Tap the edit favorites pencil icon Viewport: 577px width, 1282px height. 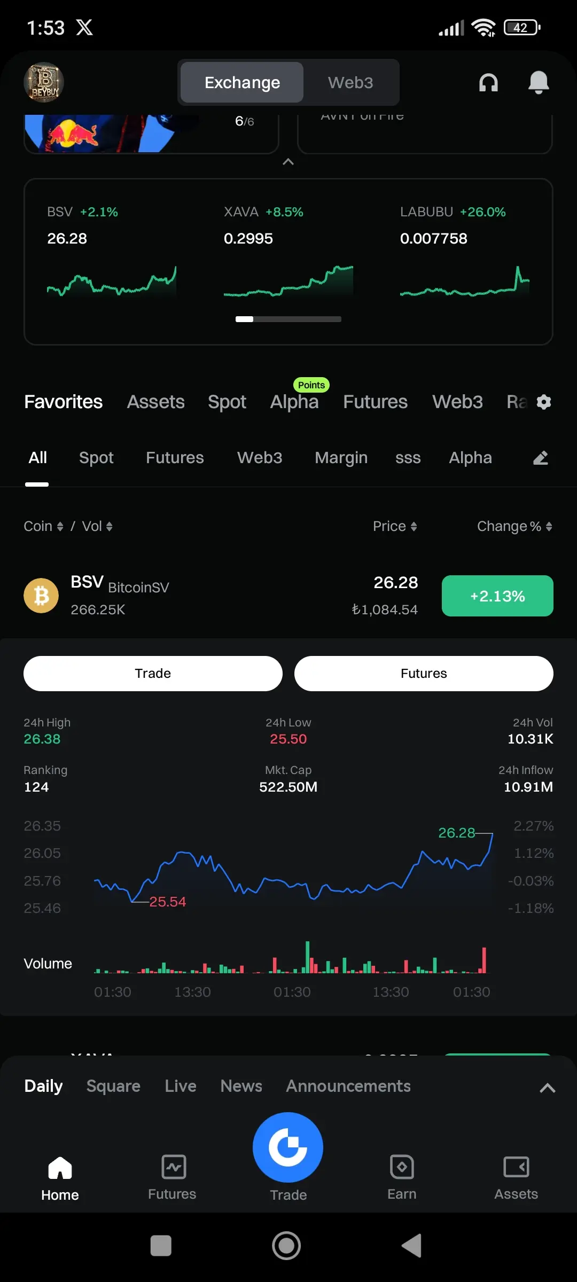pos(541,458)
